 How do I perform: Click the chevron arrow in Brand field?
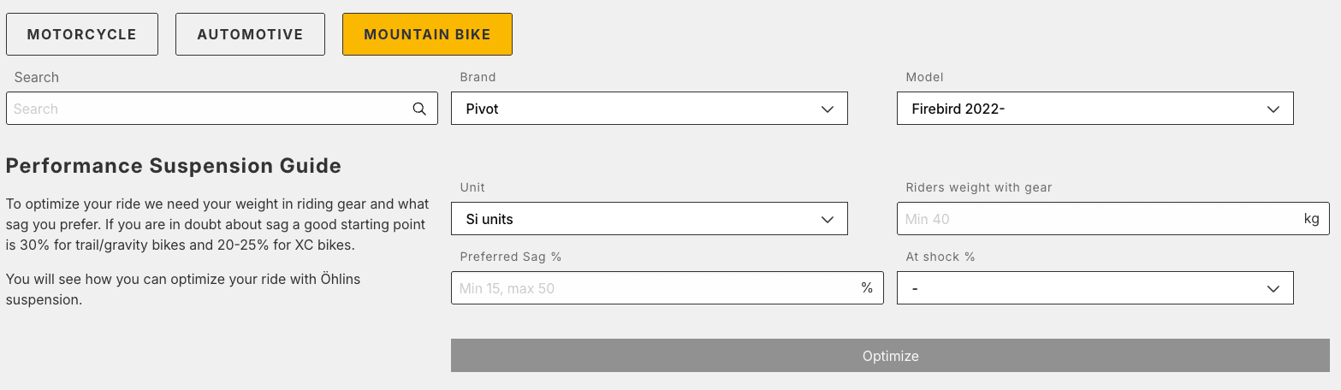[827, 109]
